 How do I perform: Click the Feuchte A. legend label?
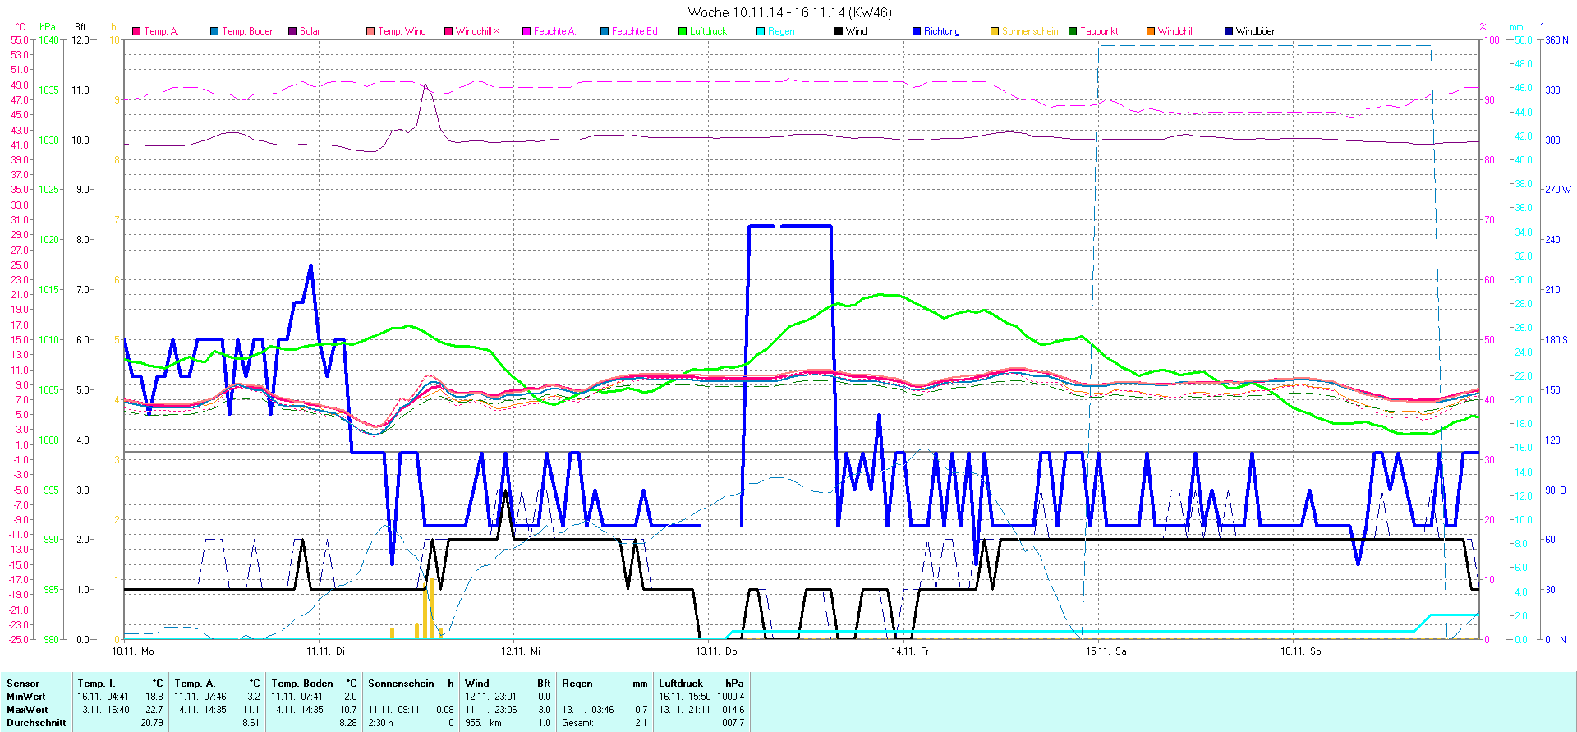pos(554,31)
